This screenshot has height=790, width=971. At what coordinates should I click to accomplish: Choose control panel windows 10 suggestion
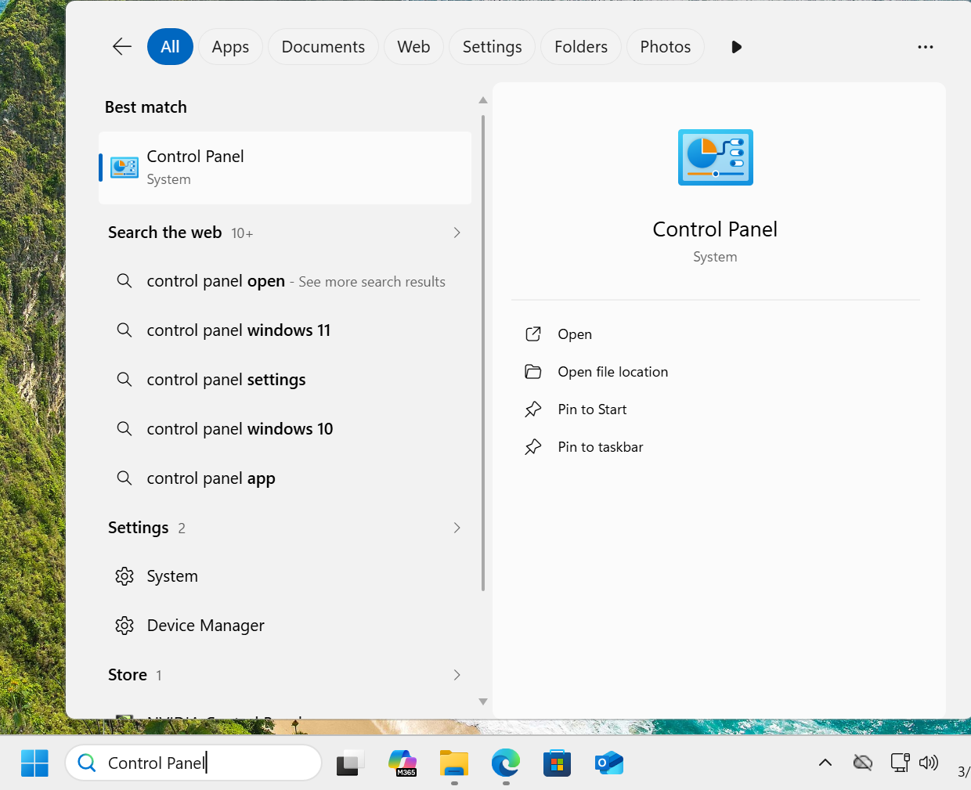[x=285, y=429]
